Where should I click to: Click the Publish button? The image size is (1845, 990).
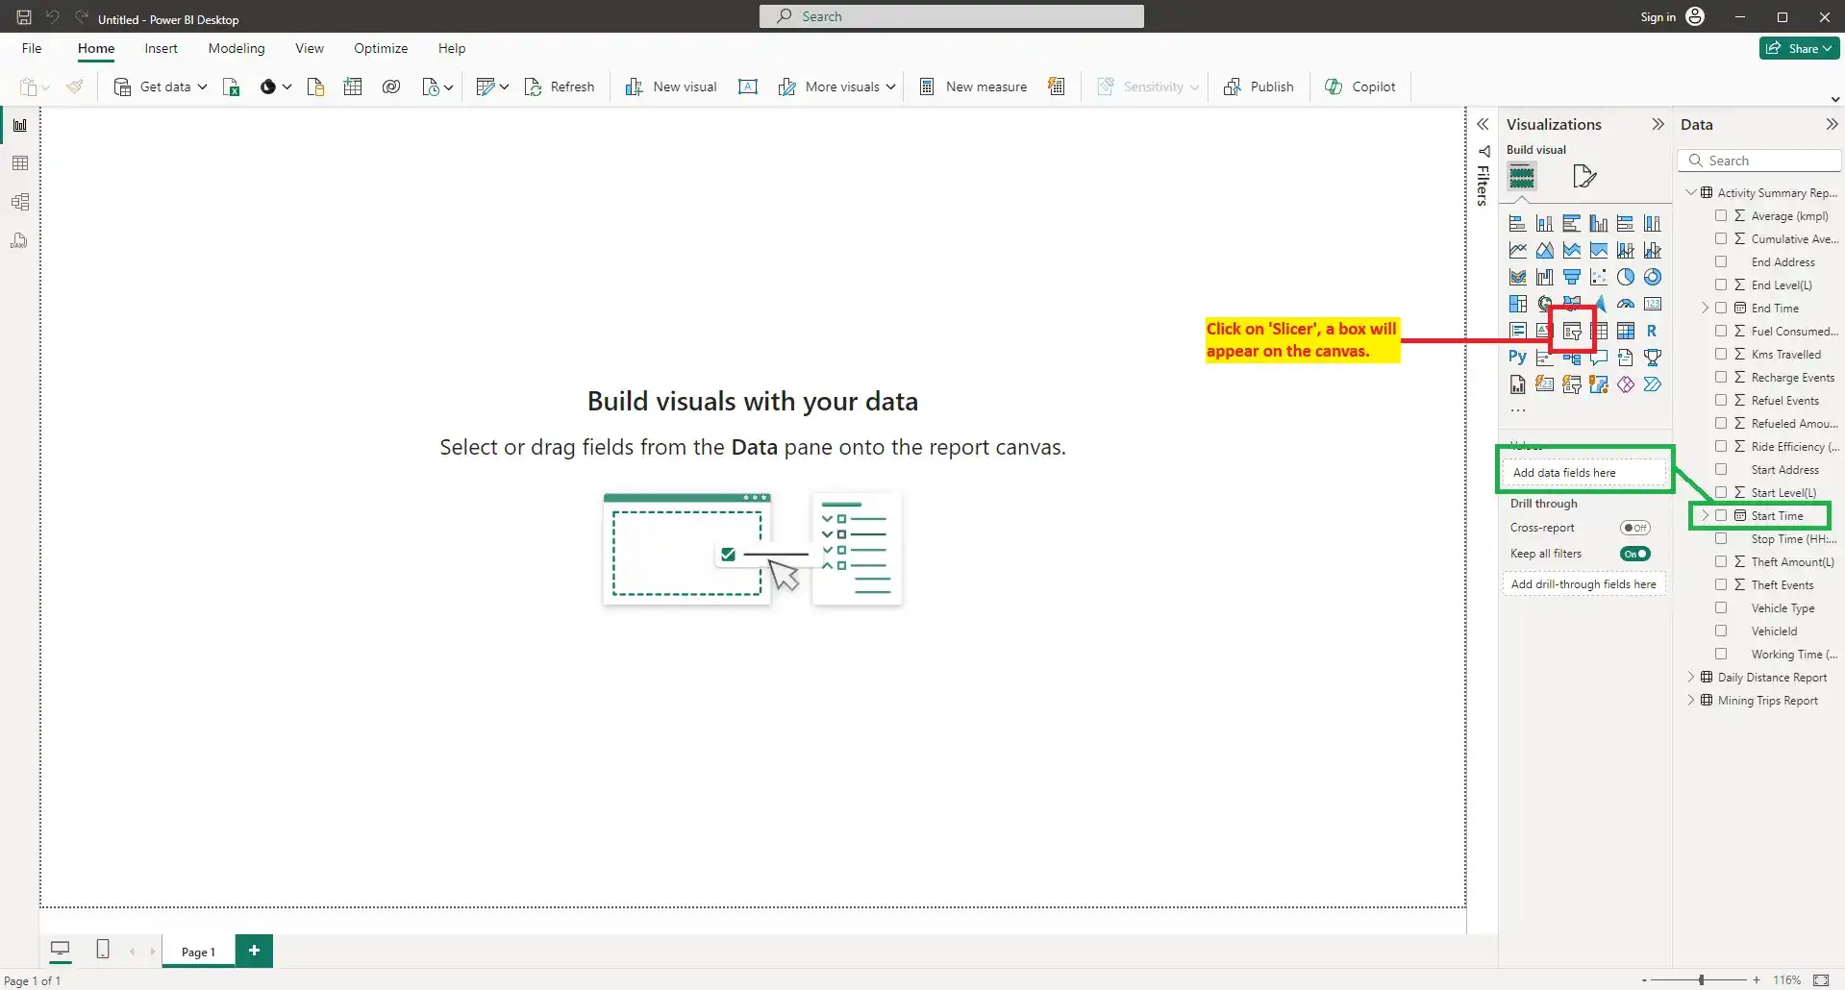[x=1259, y=87]
